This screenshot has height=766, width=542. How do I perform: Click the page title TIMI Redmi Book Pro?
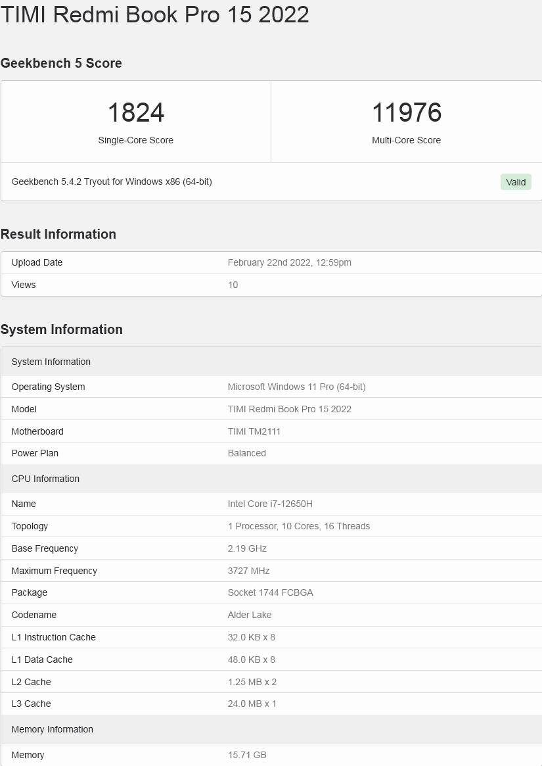point(155,14)
